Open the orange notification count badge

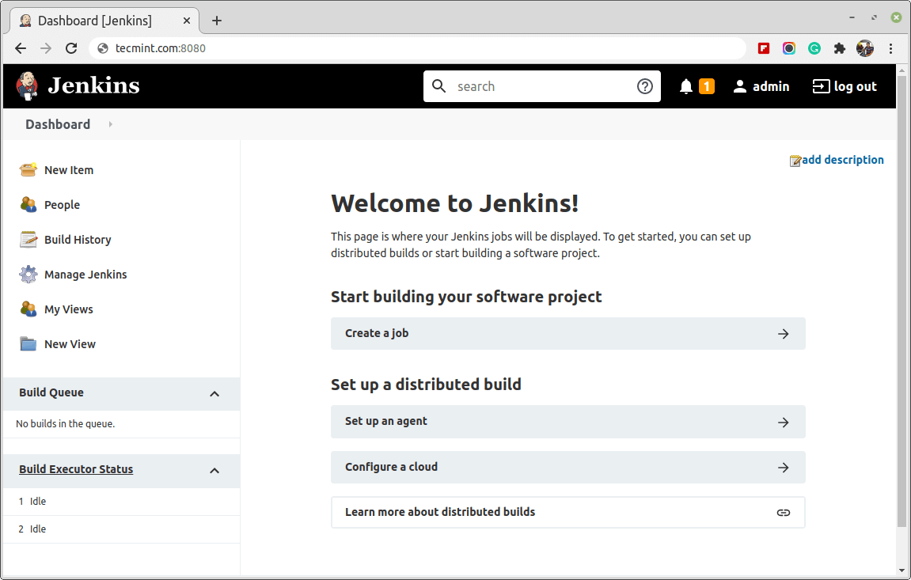707,86
